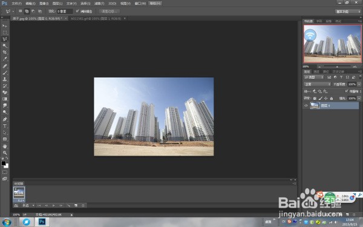The height and width of the screenshot is (227, 363).
Task: Toggle the anti-alias checkbox
Action: coord(77,11)
